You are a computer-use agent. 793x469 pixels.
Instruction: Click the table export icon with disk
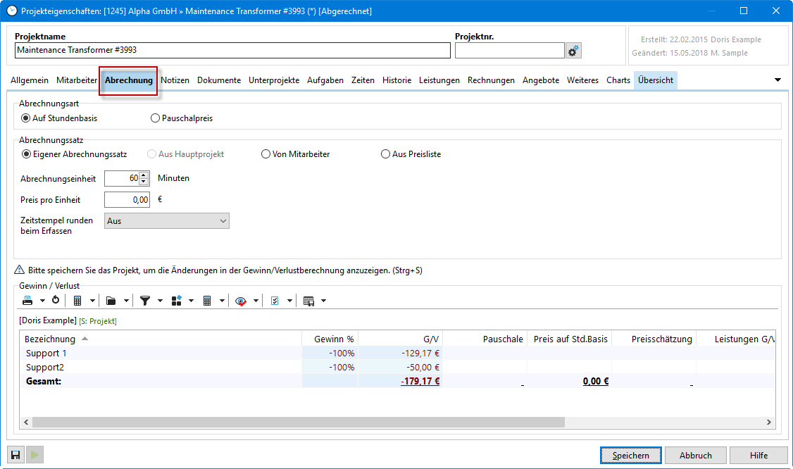click(308, 301)
